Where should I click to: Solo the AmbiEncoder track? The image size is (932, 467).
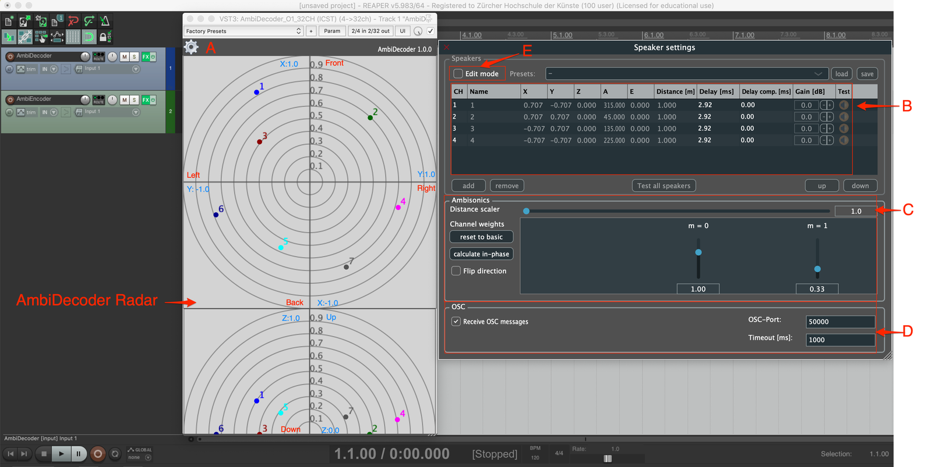coord(135,99)
